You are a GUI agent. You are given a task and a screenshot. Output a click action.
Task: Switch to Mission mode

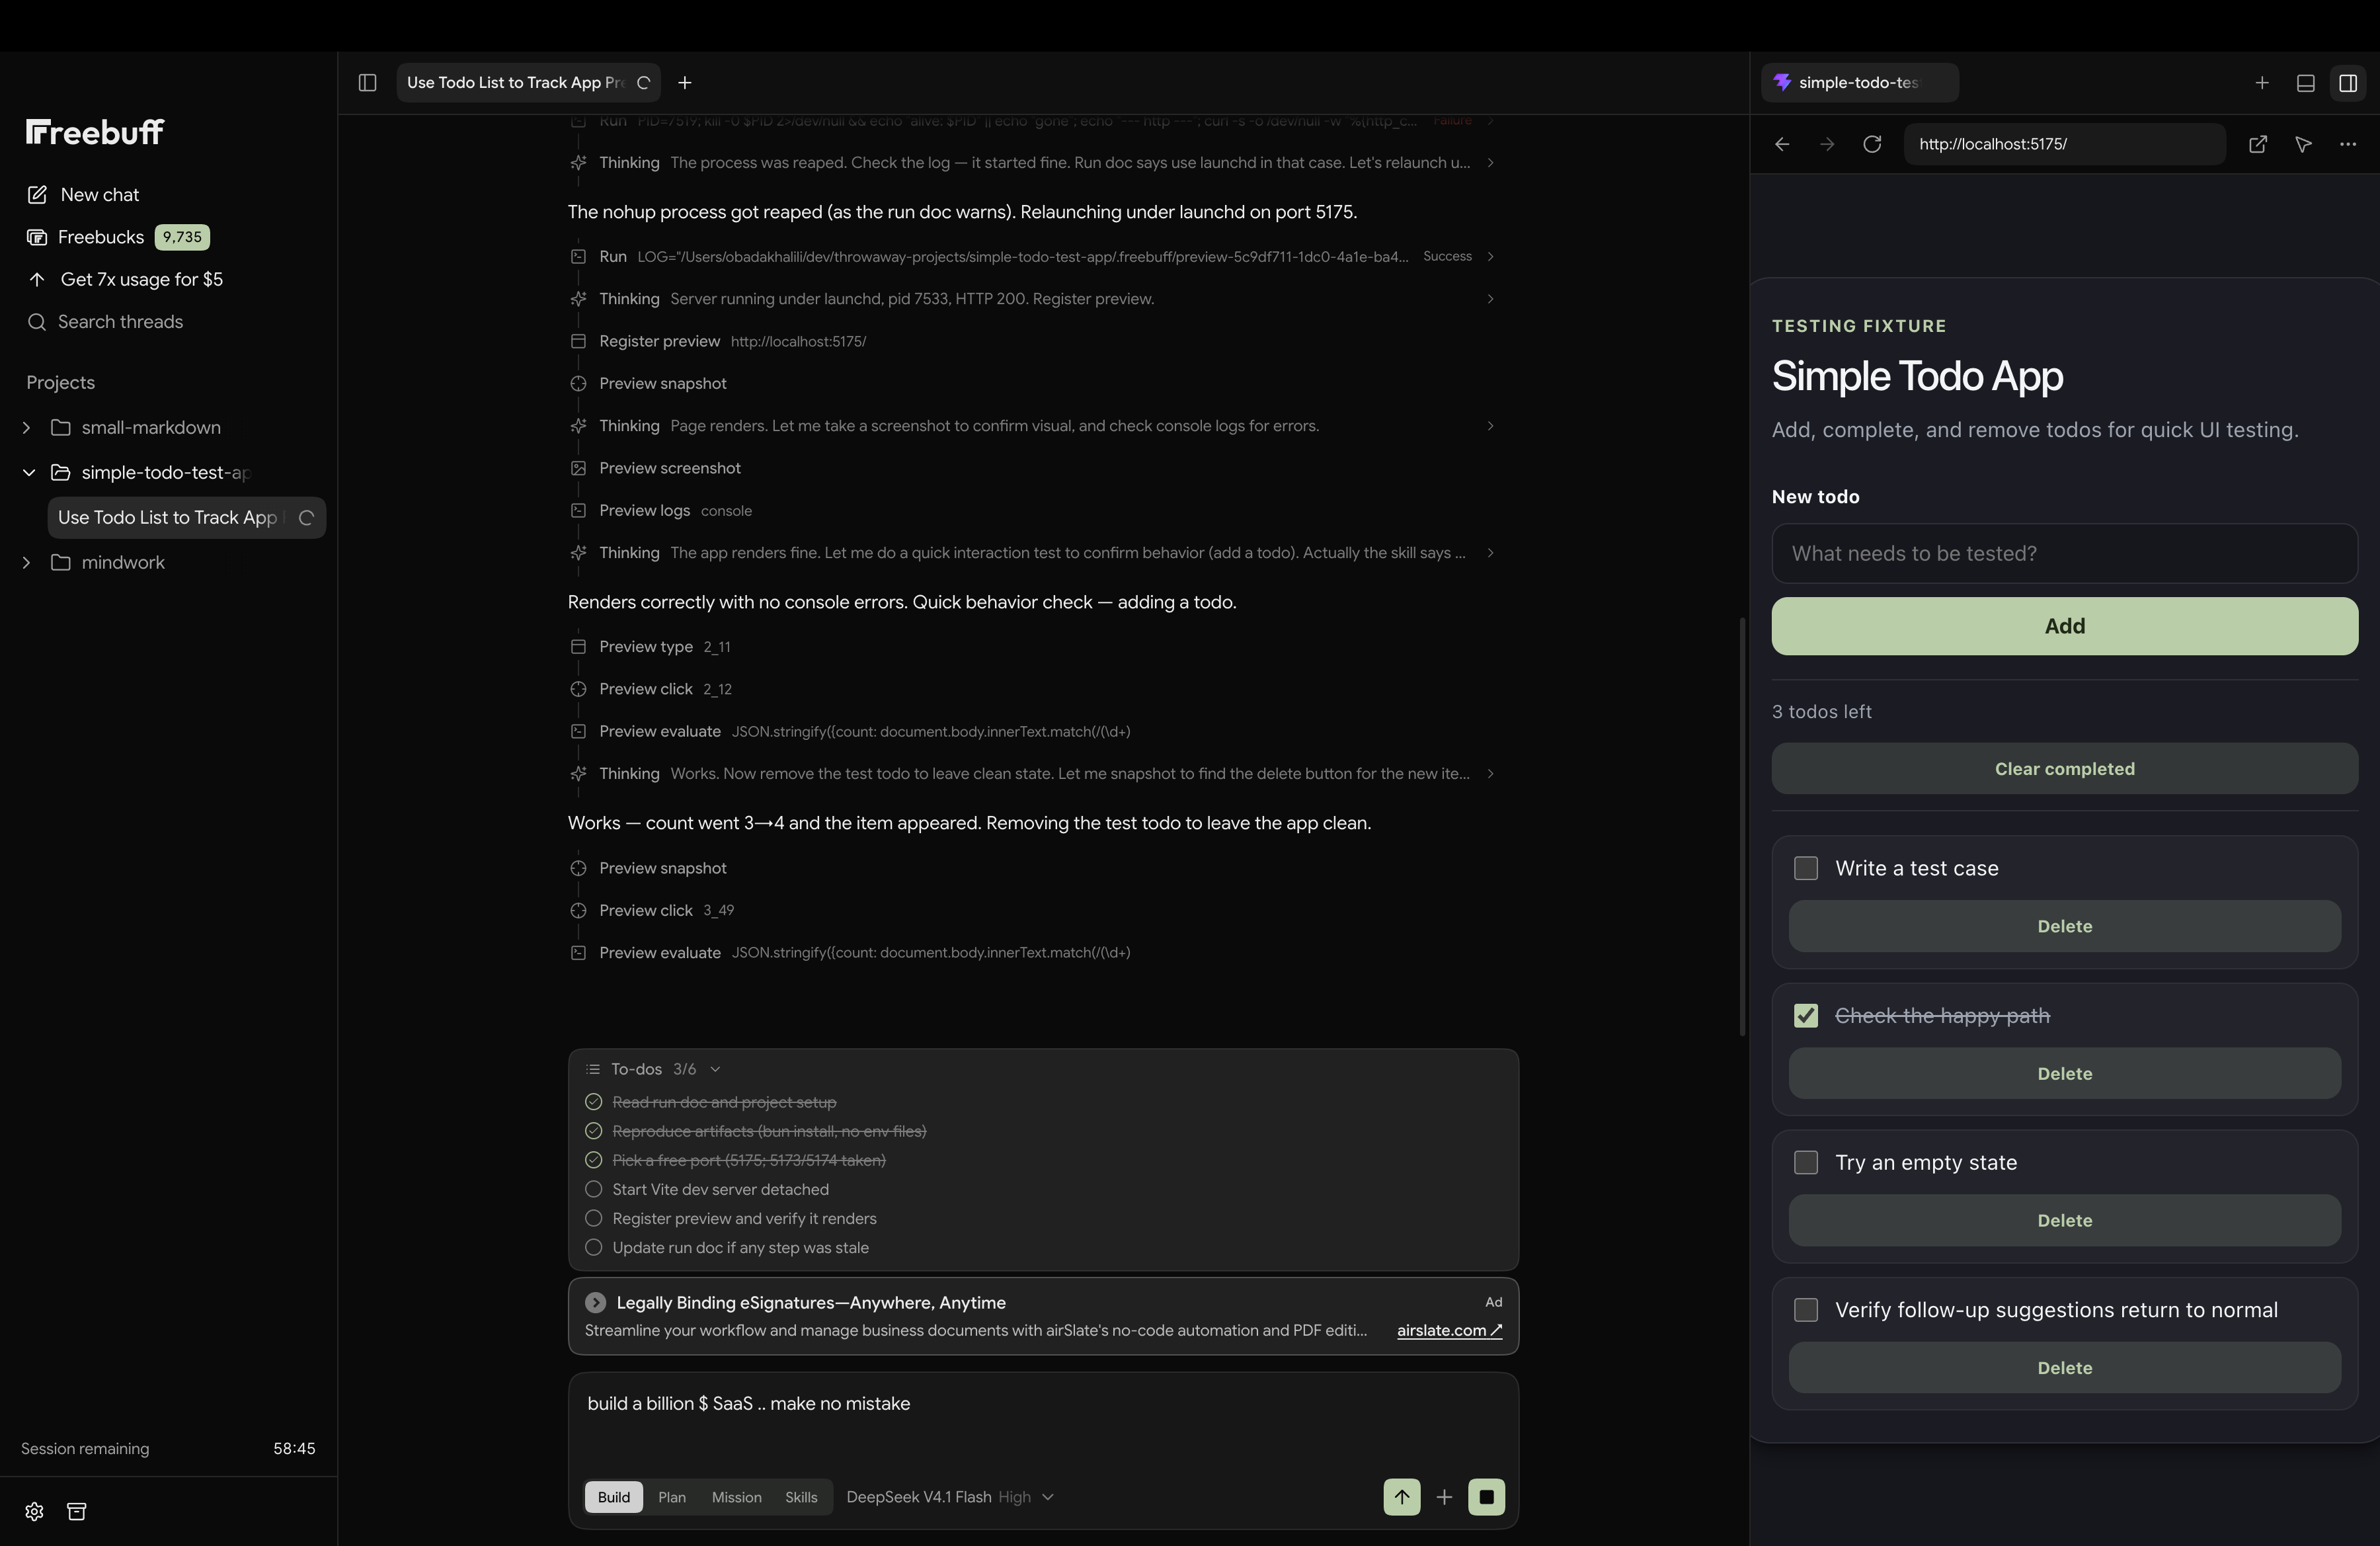coord(737,1497)
